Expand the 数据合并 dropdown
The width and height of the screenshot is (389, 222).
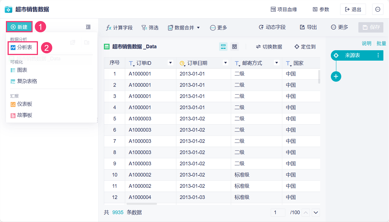point(184,28)
